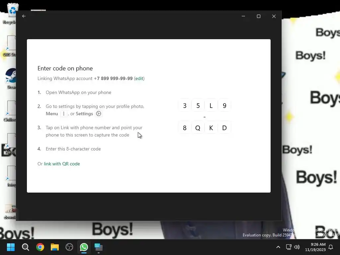Click the Menu three-dots icon in step 2

pyautogui.click(x=63, y=114)
